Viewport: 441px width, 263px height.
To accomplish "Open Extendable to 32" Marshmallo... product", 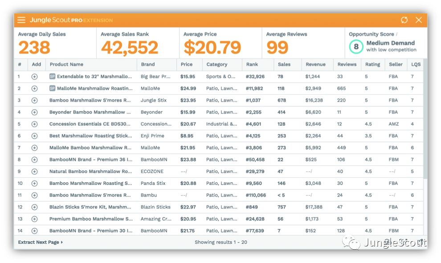I will [94, 76].
